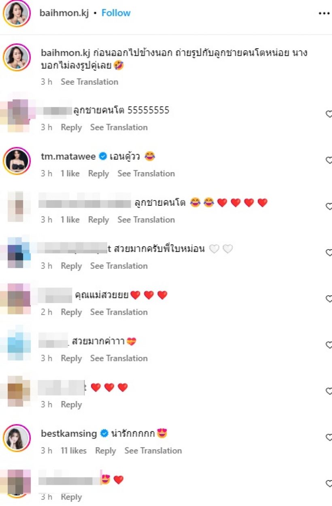Reply to bestkamsing's comment
Image resolution: width=332 pixels, height=506 pixels.
click(105, 450)
